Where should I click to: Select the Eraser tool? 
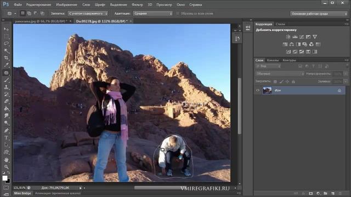click(6, 101)
